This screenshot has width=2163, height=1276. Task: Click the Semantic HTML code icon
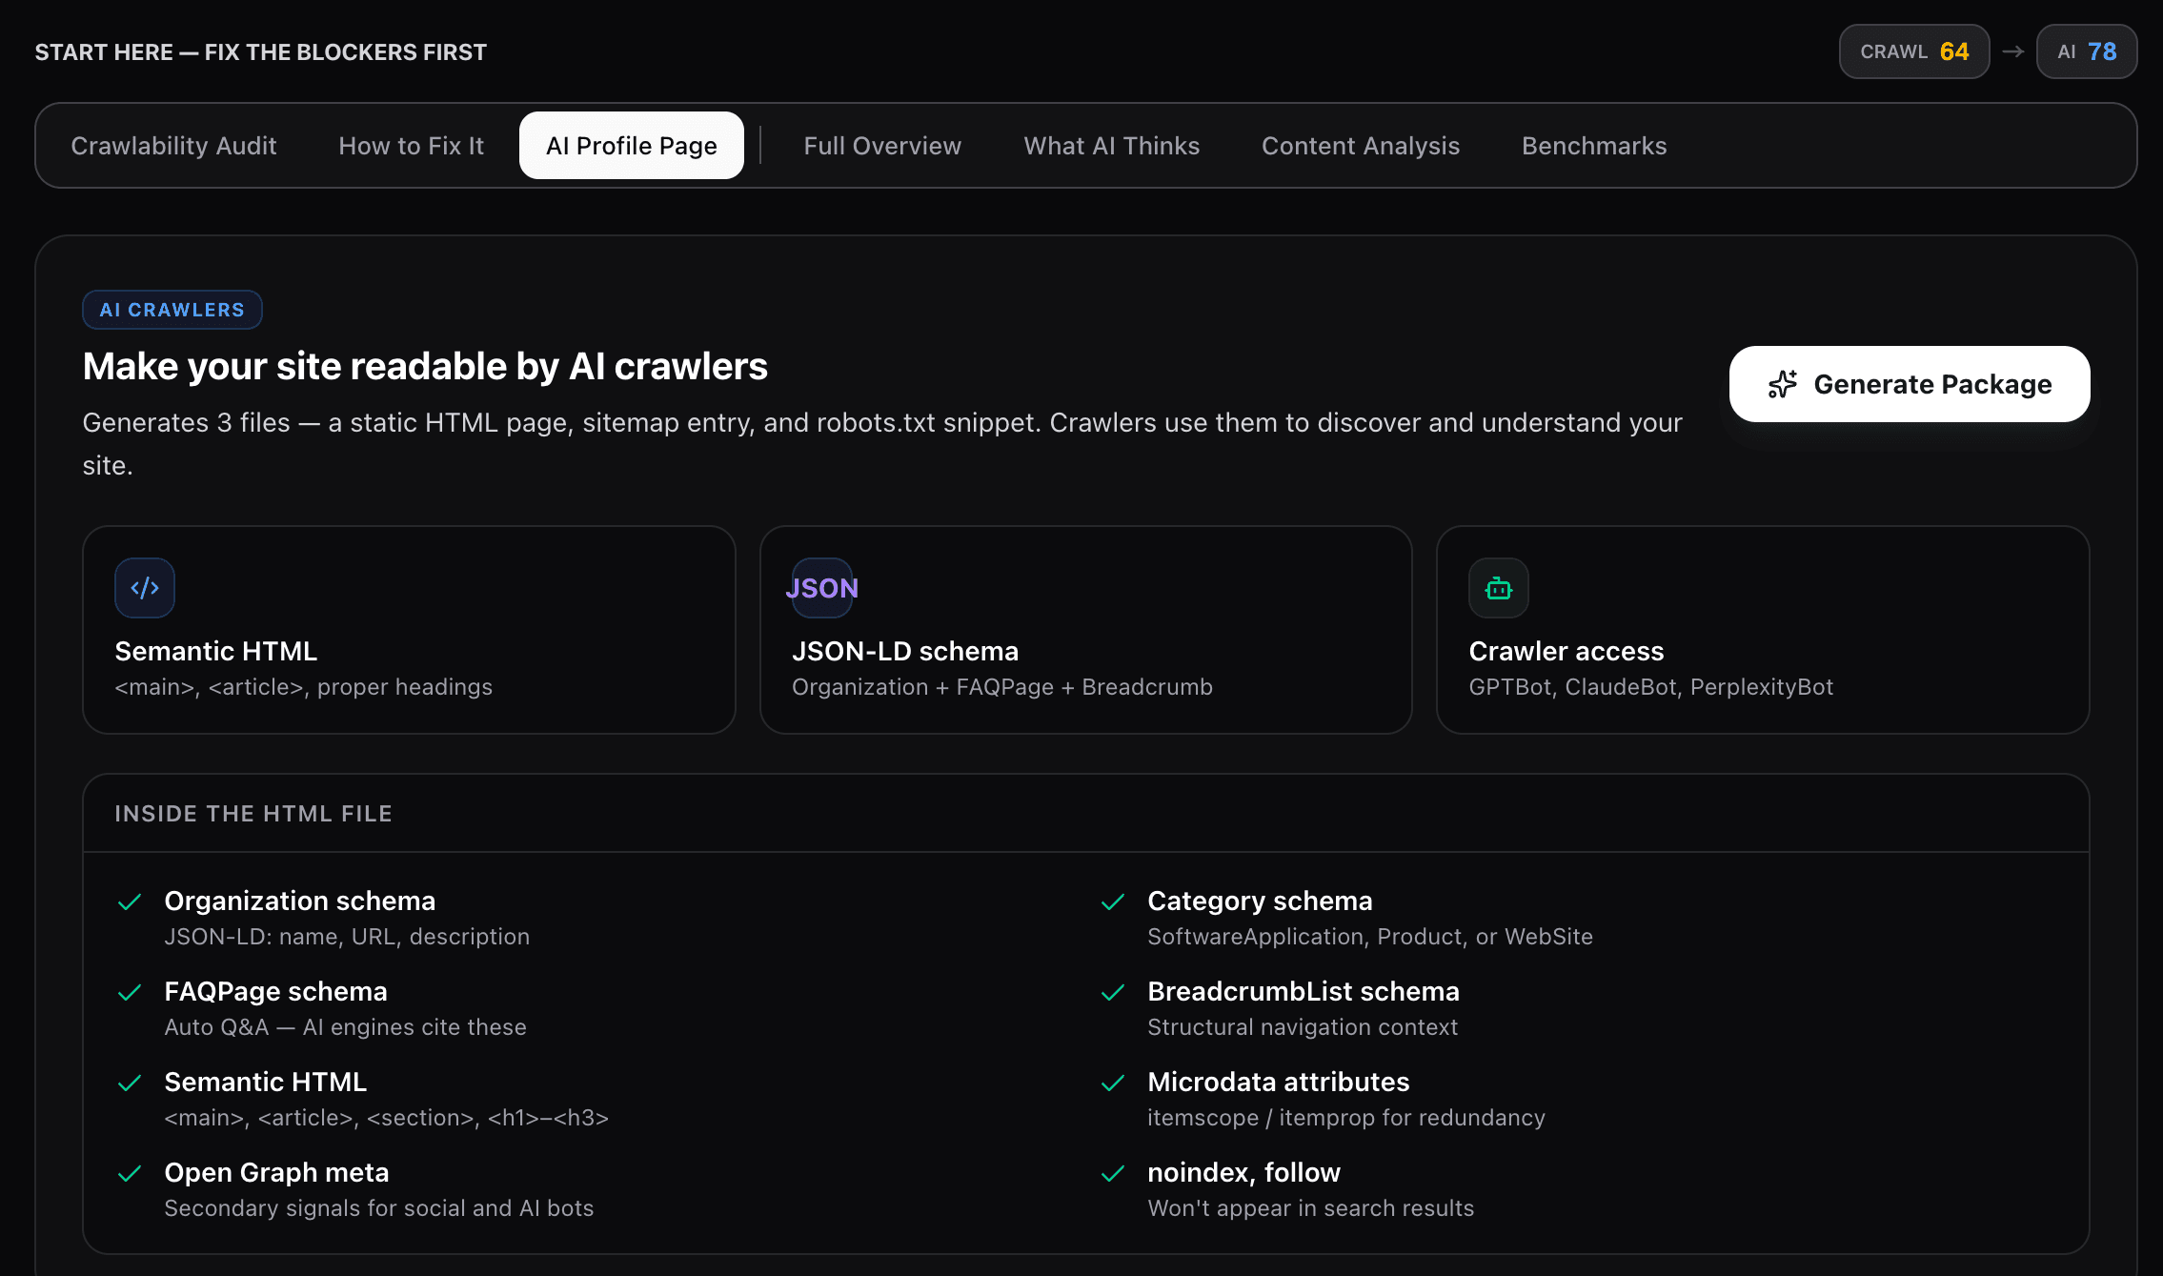[x=145, y=588]
